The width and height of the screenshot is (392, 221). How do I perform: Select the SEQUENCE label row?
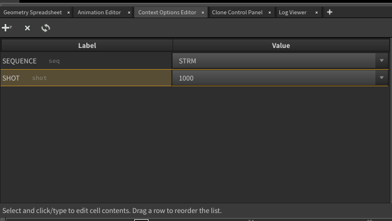pyautogui.click(x=86, y=61)
